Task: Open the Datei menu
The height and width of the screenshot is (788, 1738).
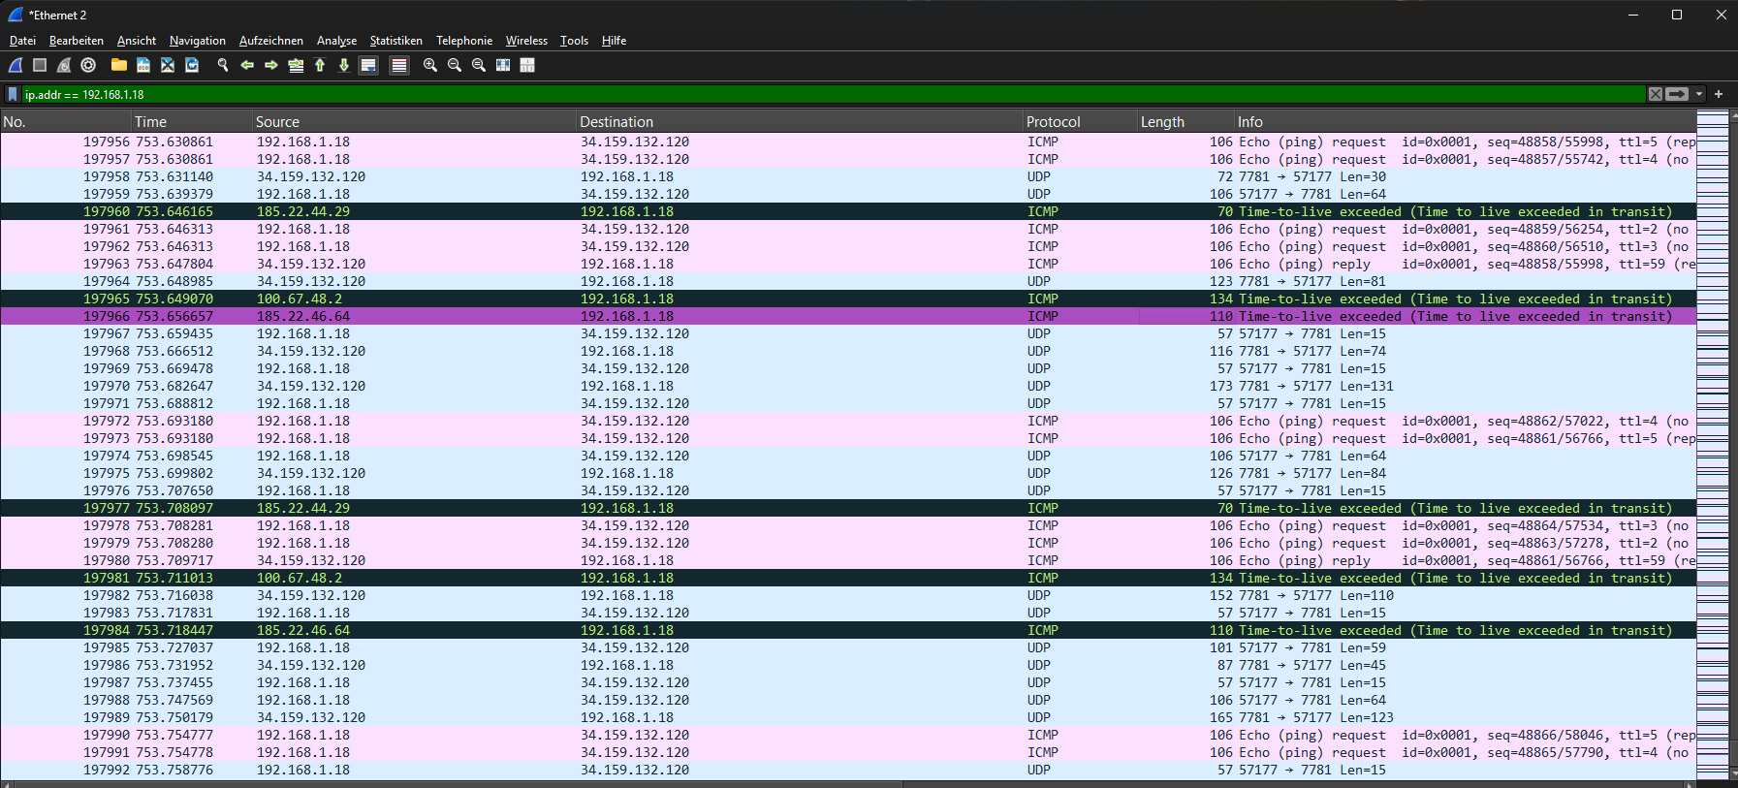Action: pos(22,41)
